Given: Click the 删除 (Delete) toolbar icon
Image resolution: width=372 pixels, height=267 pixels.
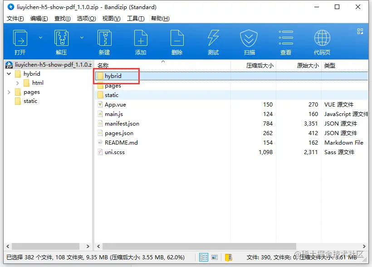Looking at the screenshot, I should 177,38.
